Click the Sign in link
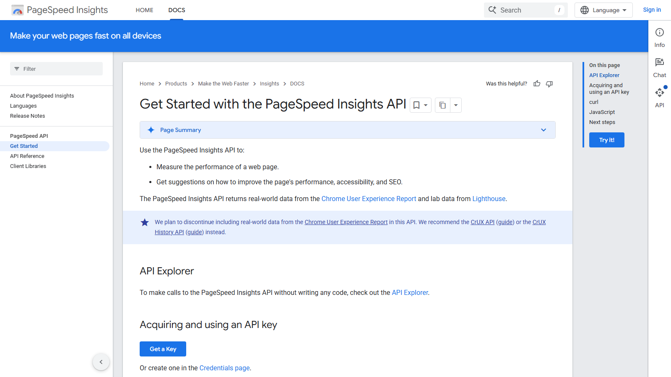The image size is (671, 377). pos(652,10)
